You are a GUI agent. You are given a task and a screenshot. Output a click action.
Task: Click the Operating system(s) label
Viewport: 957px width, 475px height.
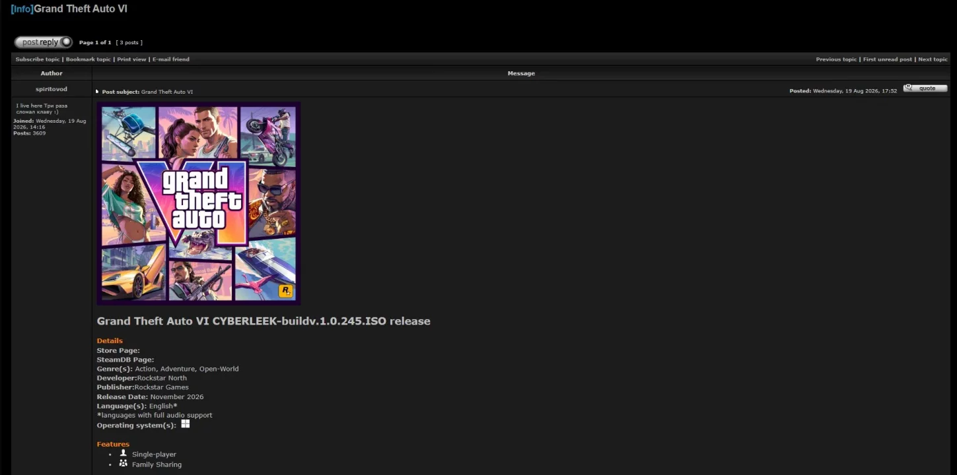point(137,426)
